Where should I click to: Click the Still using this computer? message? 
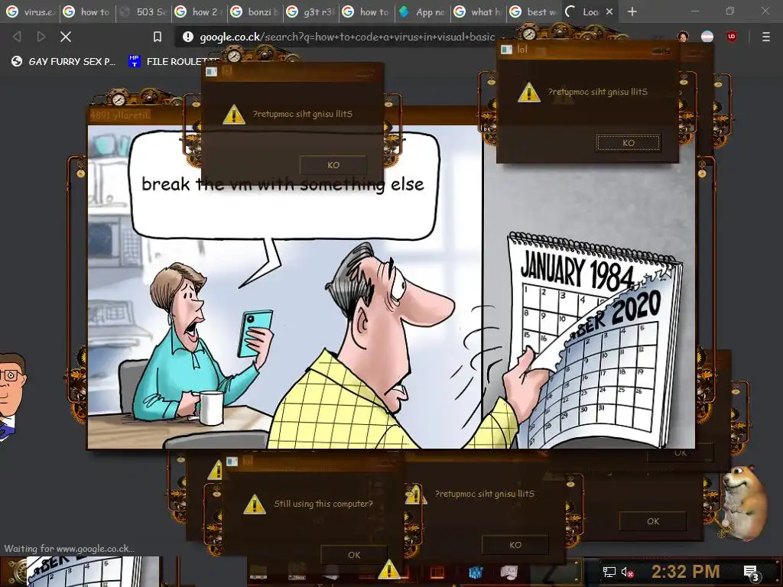click(323, 504)
